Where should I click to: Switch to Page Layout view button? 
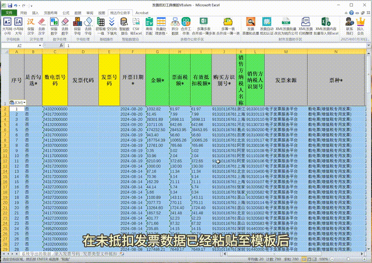309,259
